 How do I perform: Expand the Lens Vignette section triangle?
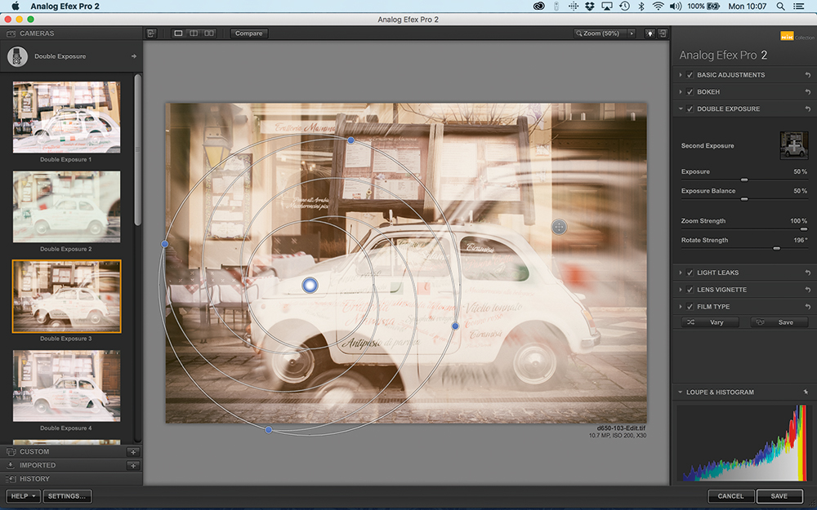681,290
